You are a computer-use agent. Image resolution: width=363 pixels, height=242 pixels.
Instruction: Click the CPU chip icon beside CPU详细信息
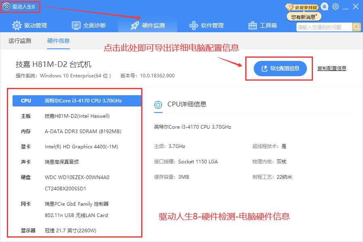[x=158, y=105]
